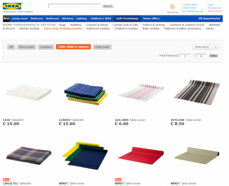Image resolution: width=229 pixels, height=186 pixels.
Task: Click the New badge on LIKGILTIG tablecloth
Action: pos(6,180)
